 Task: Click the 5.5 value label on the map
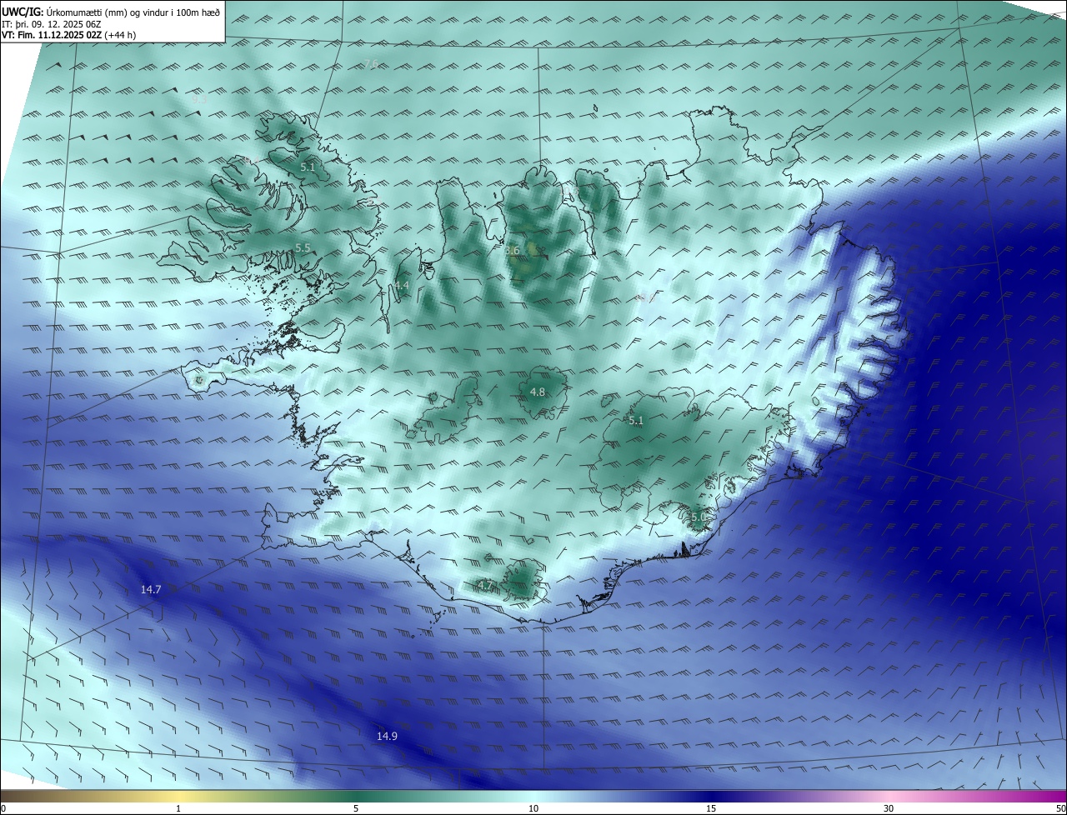303,248
